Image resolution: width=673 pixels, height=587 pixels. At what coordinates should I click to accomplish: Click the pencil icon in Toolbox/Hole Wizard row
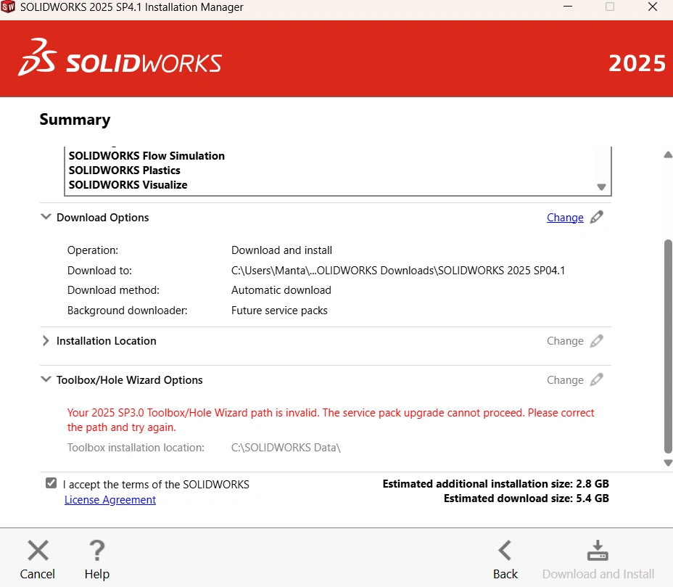pyautogui.click(x=597, y=380)
